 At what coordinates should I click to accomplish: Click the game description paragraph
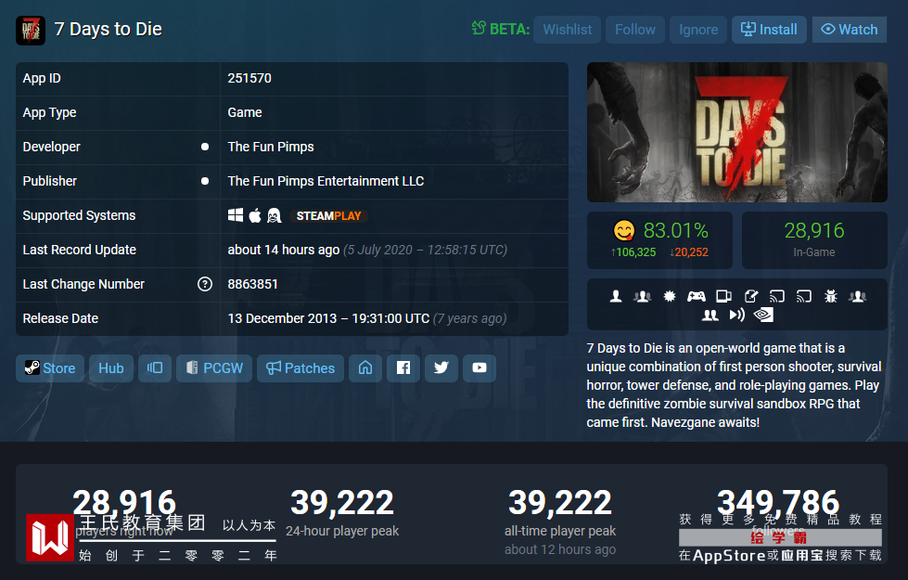click(734, 385)
